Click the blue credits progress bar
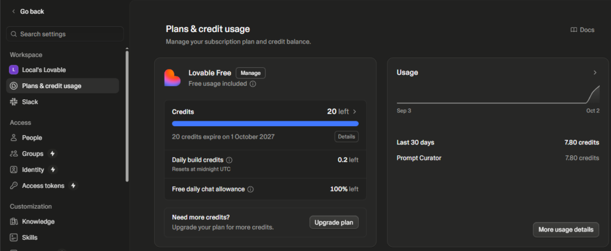The width and height of the screenshot is (611, 251). pos(266,124)
